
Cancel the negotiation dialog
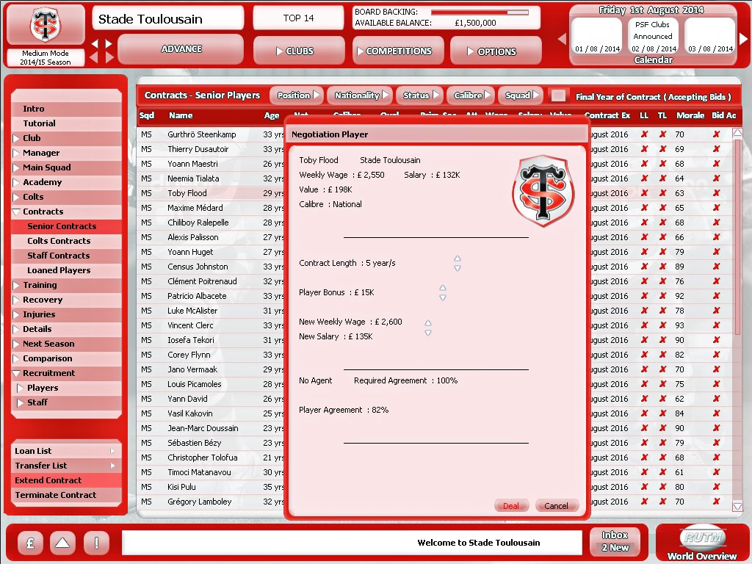point(556,505)
